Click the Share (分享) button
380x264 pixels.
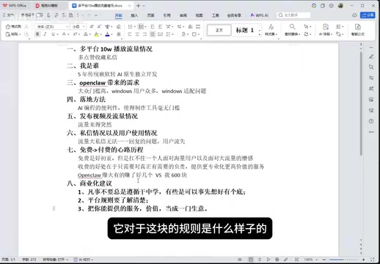368,15
